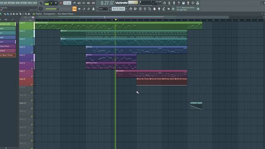Click the plug icon for the plugin picker
The height and width of the screenshot is (149, 265).
159,9
